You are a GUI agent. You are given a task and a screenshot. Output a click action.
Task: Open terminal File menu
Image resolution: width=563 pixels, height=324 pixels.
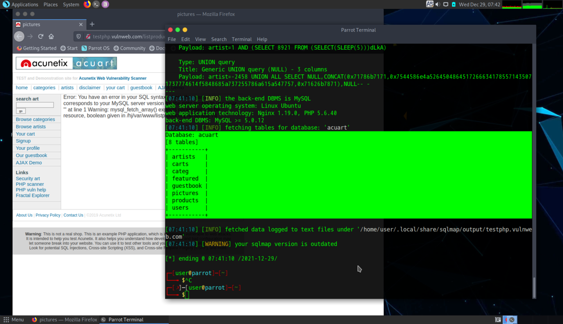coord(172,39)
